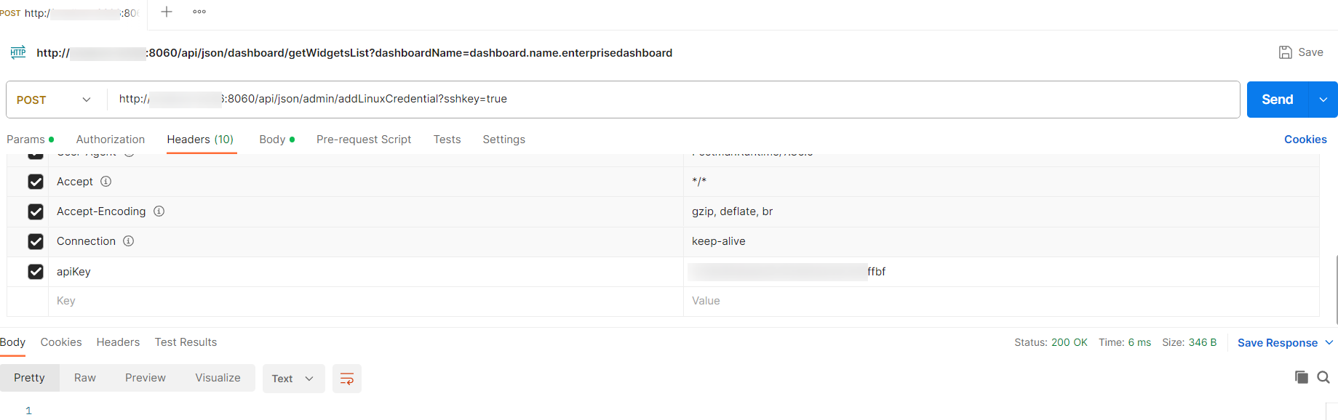This screenshot has width=1338, height=420.
Task: Click the wrap lines icon in response toolbar
Action: point(347,379)
